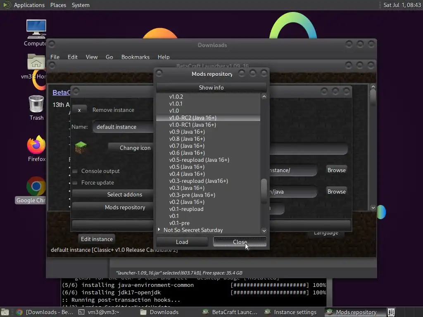
Task: Open the Go menu in Downloads window
Action: coord(109,57)
